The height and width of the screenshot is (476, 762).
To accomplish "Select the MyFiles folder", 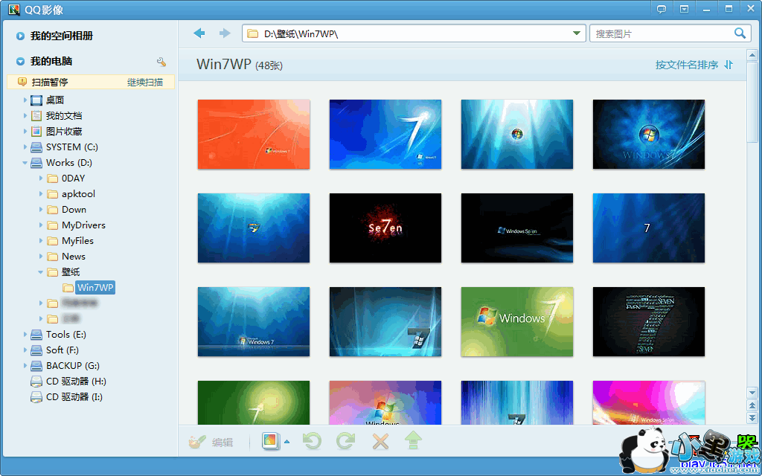I will click(x=77, y=240).
